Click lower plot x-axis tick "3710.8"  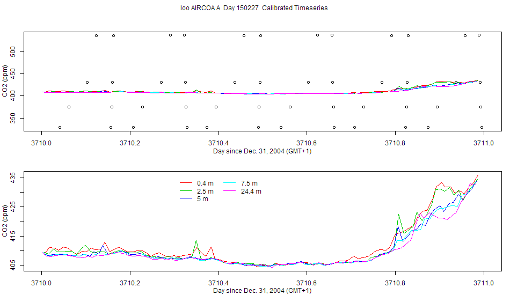coord(395,283)
